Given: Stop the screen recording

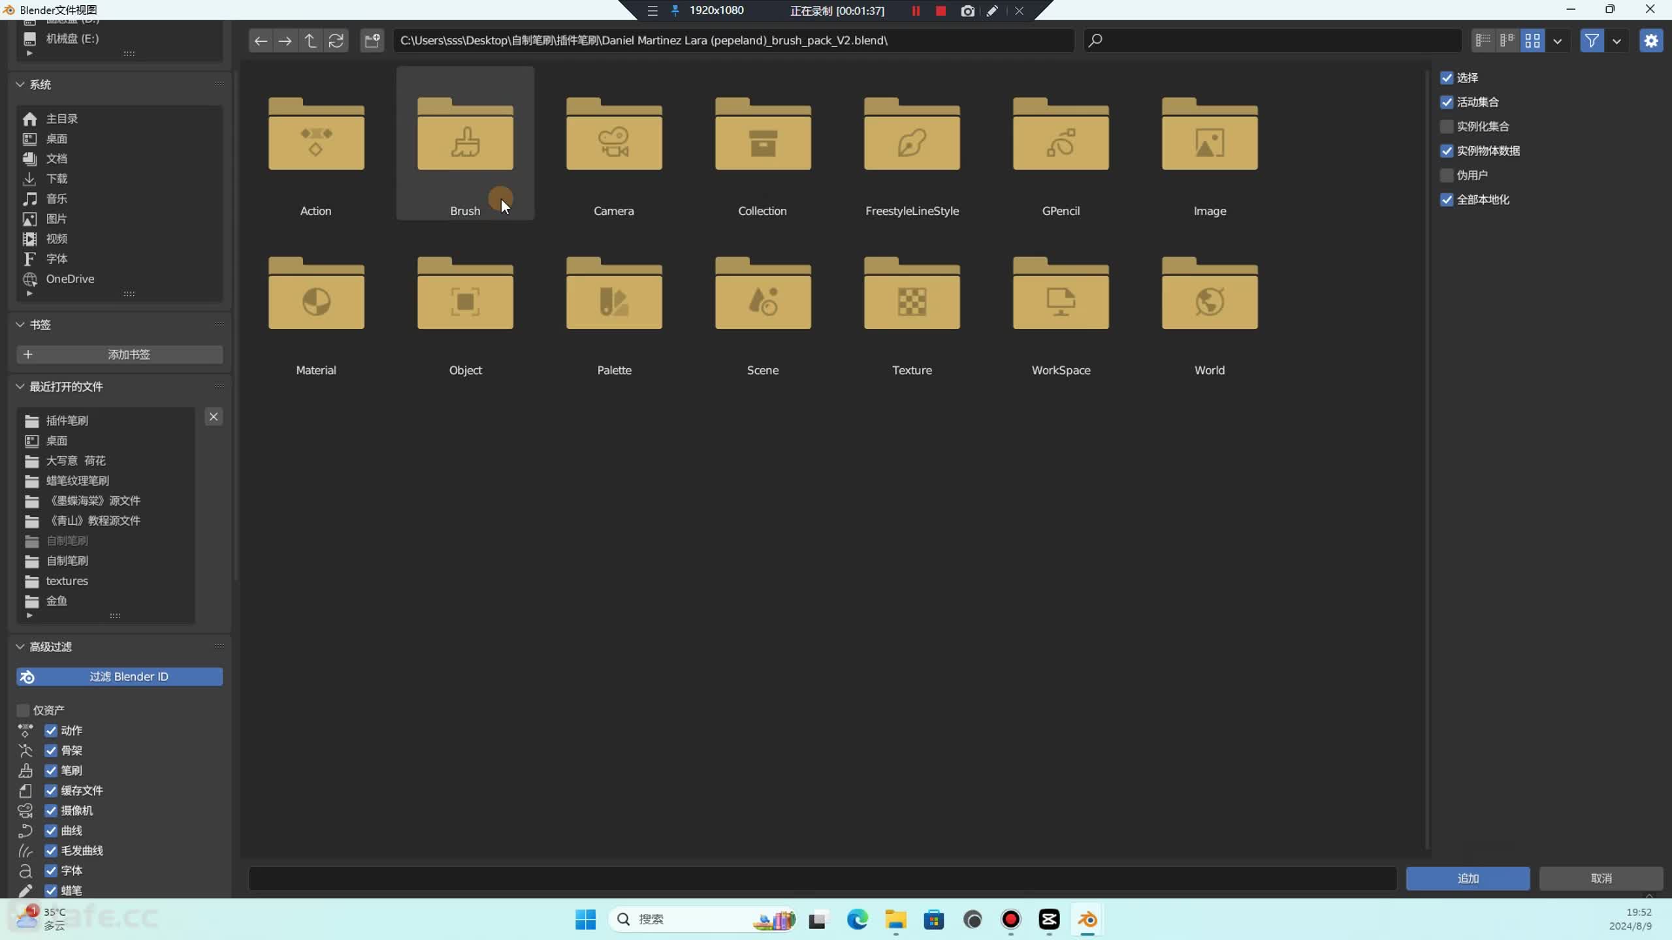Looking at the screenshot, I should (940, 10).
